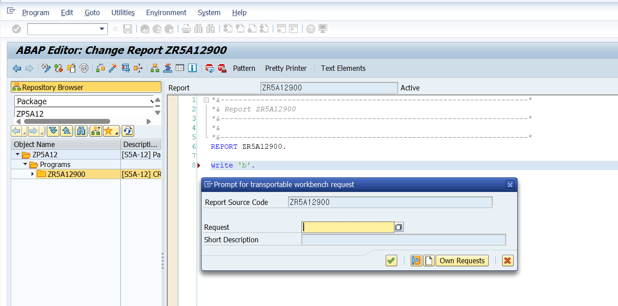The height and width of the screenshot is (306, 618).
Task: Click the Own Requests button
Action: tap(462, 261)
